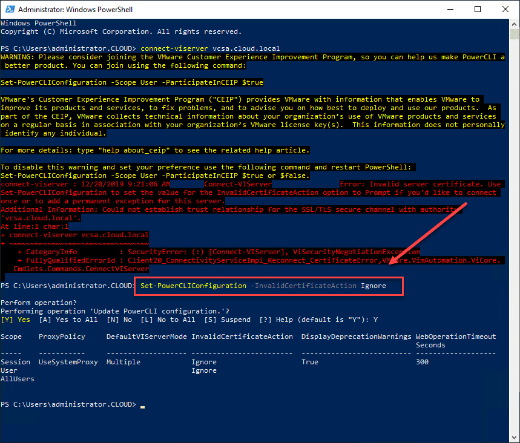Viewport: 520px width, 443px height.
Task: Click the 'InvalidCertificateAction' column header
Action: point(242,336)
